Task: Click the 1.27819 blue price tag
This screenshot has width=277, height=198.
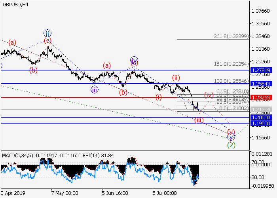Action: coord(261,70)
